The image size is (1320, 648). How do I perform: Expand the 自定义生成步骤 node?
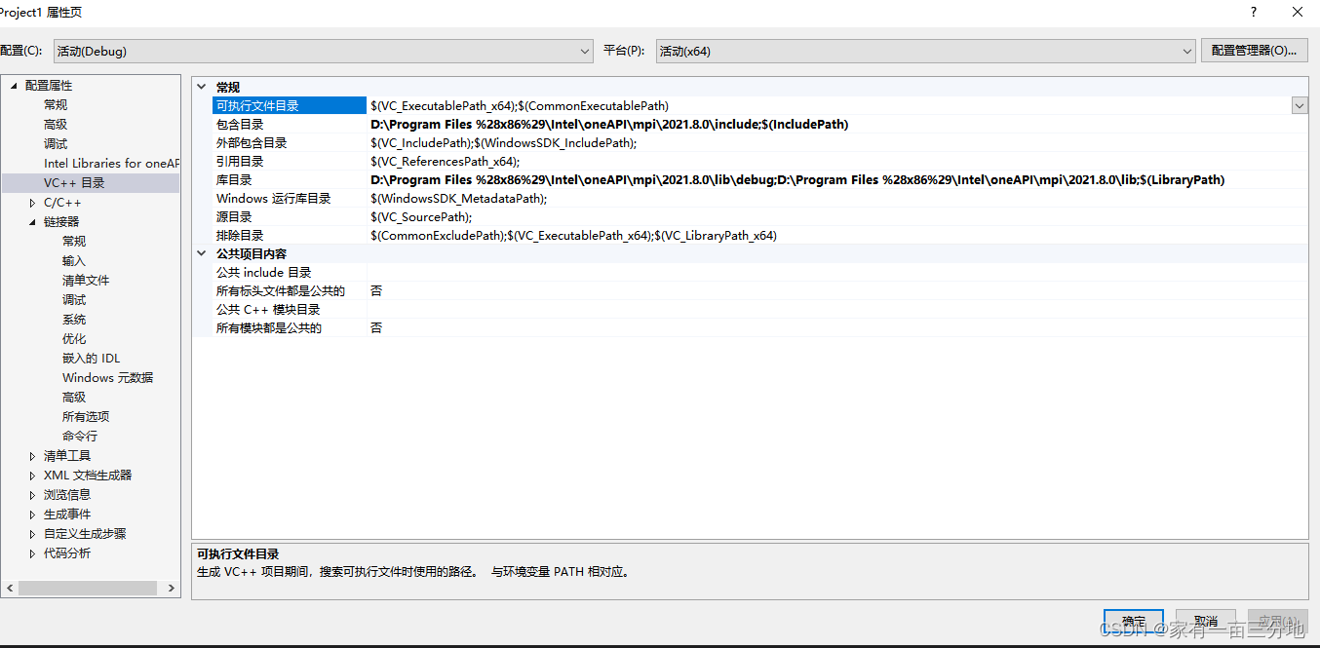click(31, 533)
